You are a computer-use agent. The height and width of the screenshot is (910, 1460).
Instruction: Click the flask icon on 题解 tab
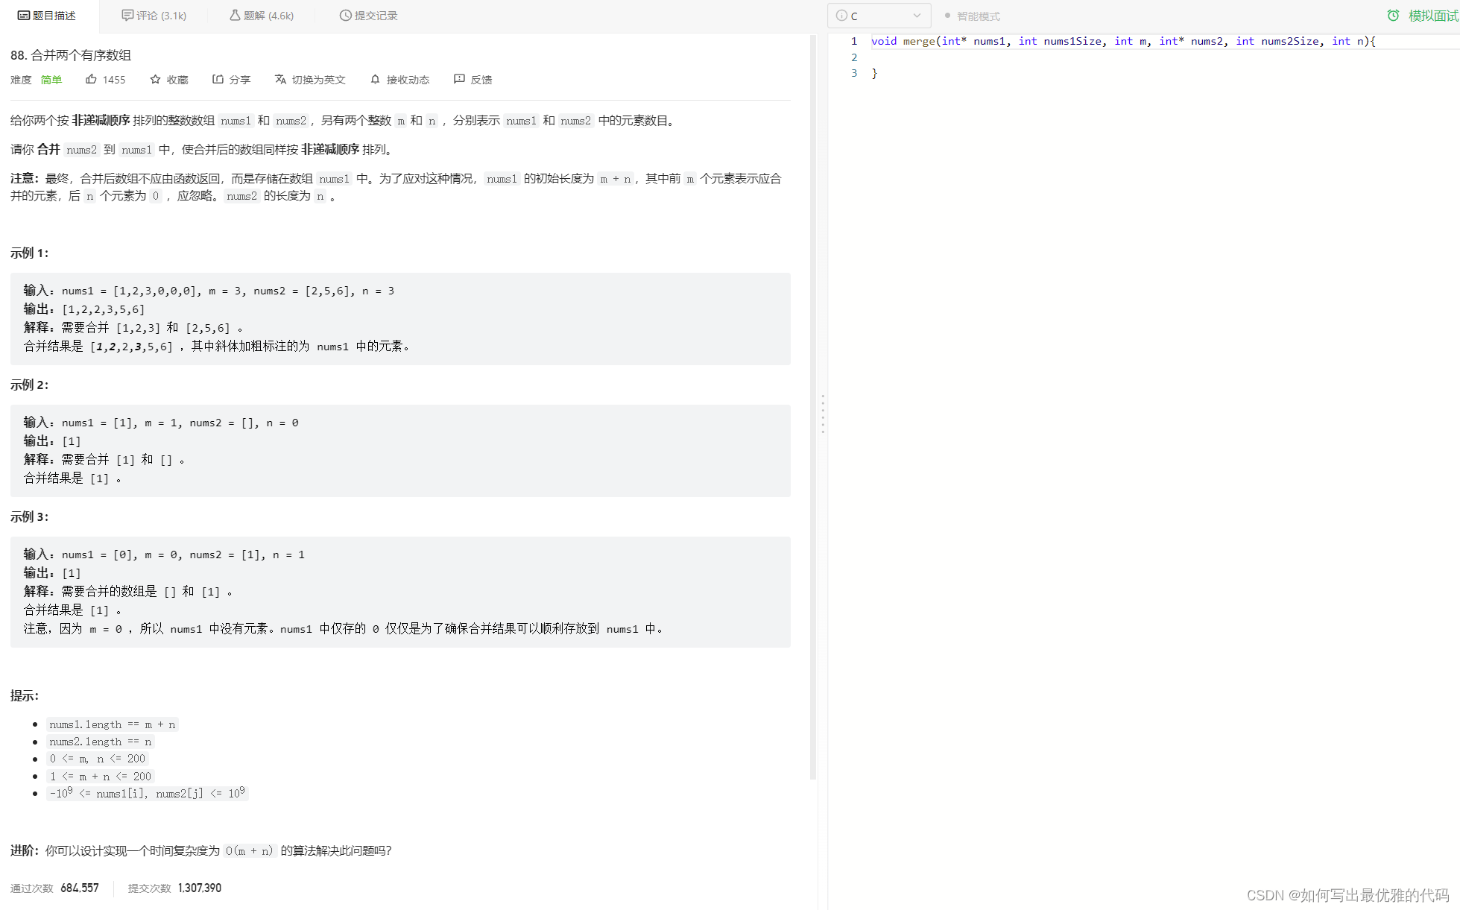tap(235, 16)
